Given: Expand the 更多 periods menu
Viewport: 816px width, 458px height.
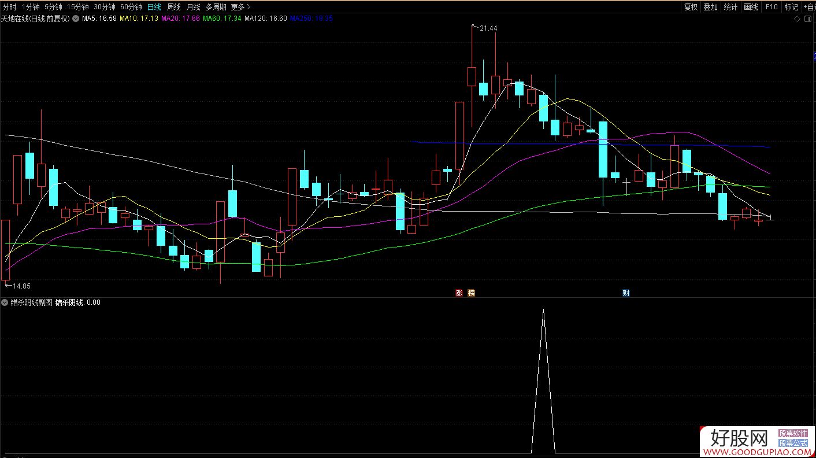Looking at the screenshot, I should (240, 7).
